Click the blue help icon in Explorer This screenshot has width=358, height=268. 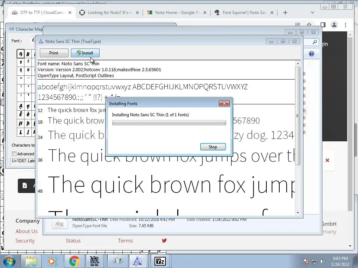(x=311, y=54)
